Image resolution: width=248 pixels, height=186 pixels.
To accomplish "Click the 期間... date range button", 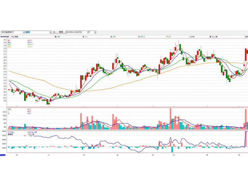I will (x=62, y=32).
